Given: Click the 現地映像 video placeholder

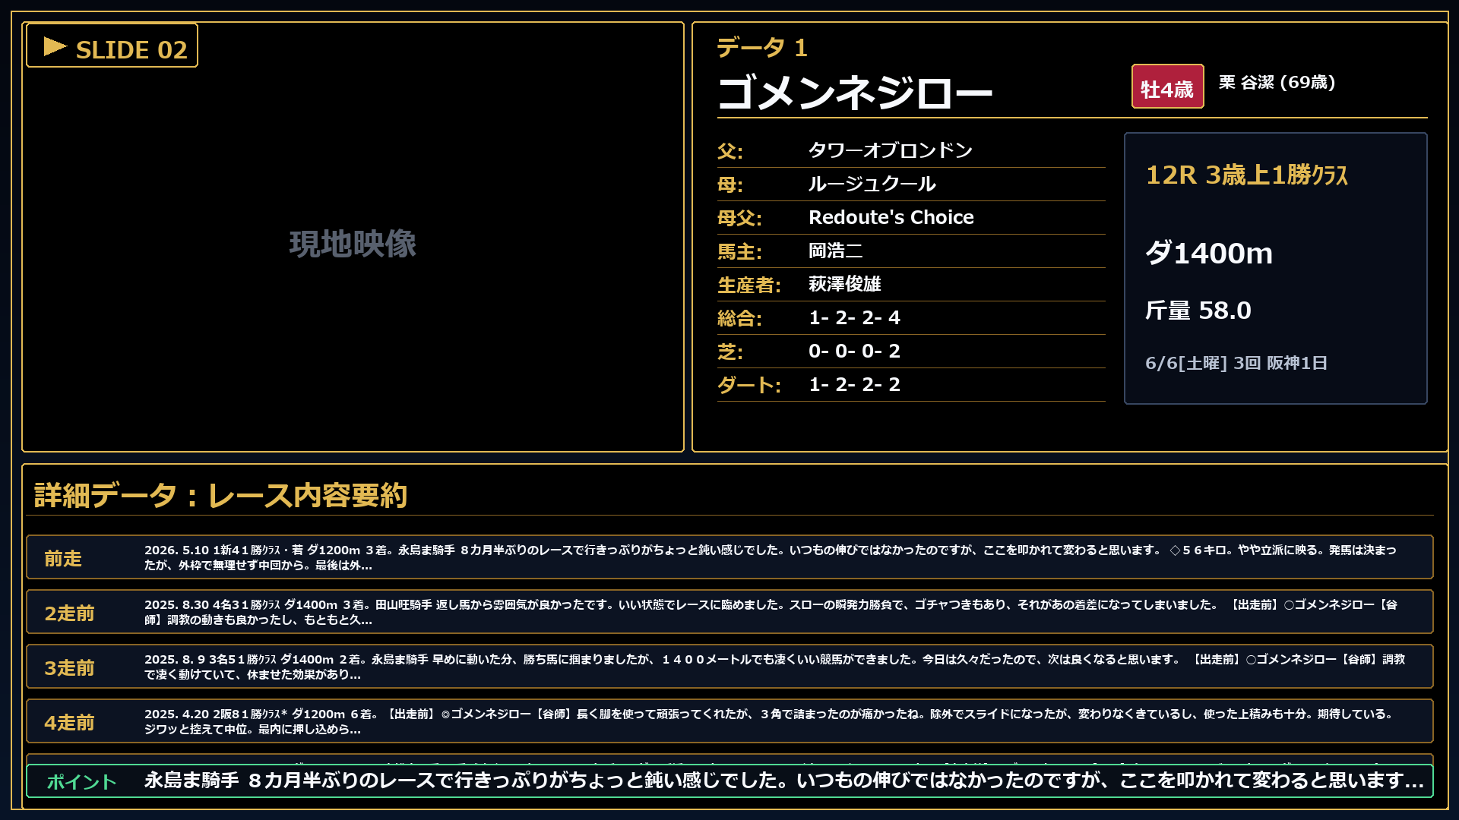Looking at the screenshot, I should coord(353,244).
